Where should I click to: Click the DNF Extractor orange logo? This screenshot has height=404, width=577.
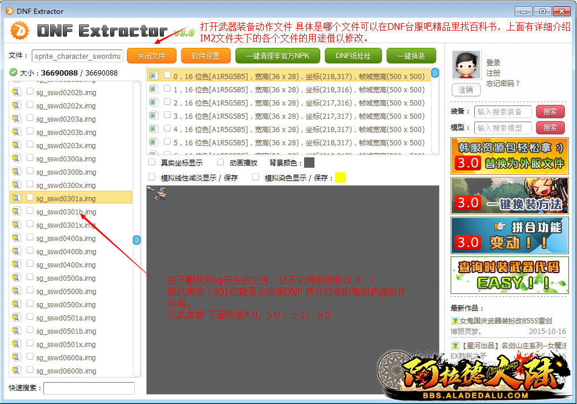(x=20, y=30)
